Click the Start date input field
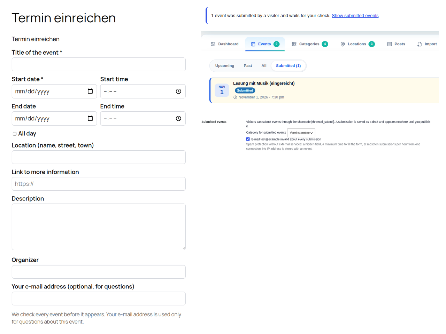Viewport: 446px width, 334px height. [x=54, y=91]
